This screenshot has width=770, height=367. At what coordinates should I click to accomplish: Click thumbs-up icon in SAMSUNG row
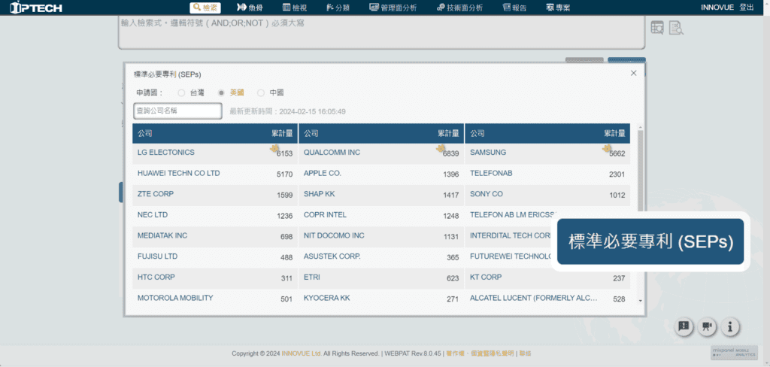point(607,149)
